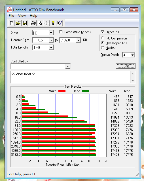The width and height of the screenshot is (144, 181).
Task: Open About via the yellow question mark icon
Action: 53,23
